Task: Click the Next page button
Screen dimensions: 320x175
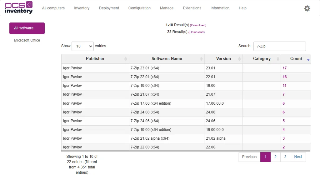Action: click(x=298, y=157)
